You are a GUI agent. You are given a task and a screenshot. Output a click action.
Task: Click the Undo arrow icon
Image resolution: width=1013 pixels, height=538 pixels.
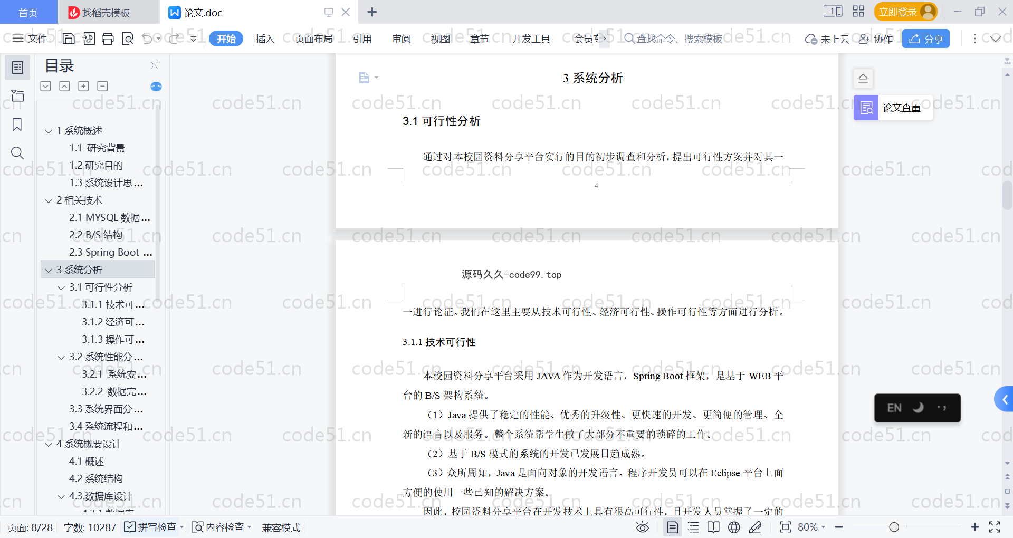coord(147,39)
